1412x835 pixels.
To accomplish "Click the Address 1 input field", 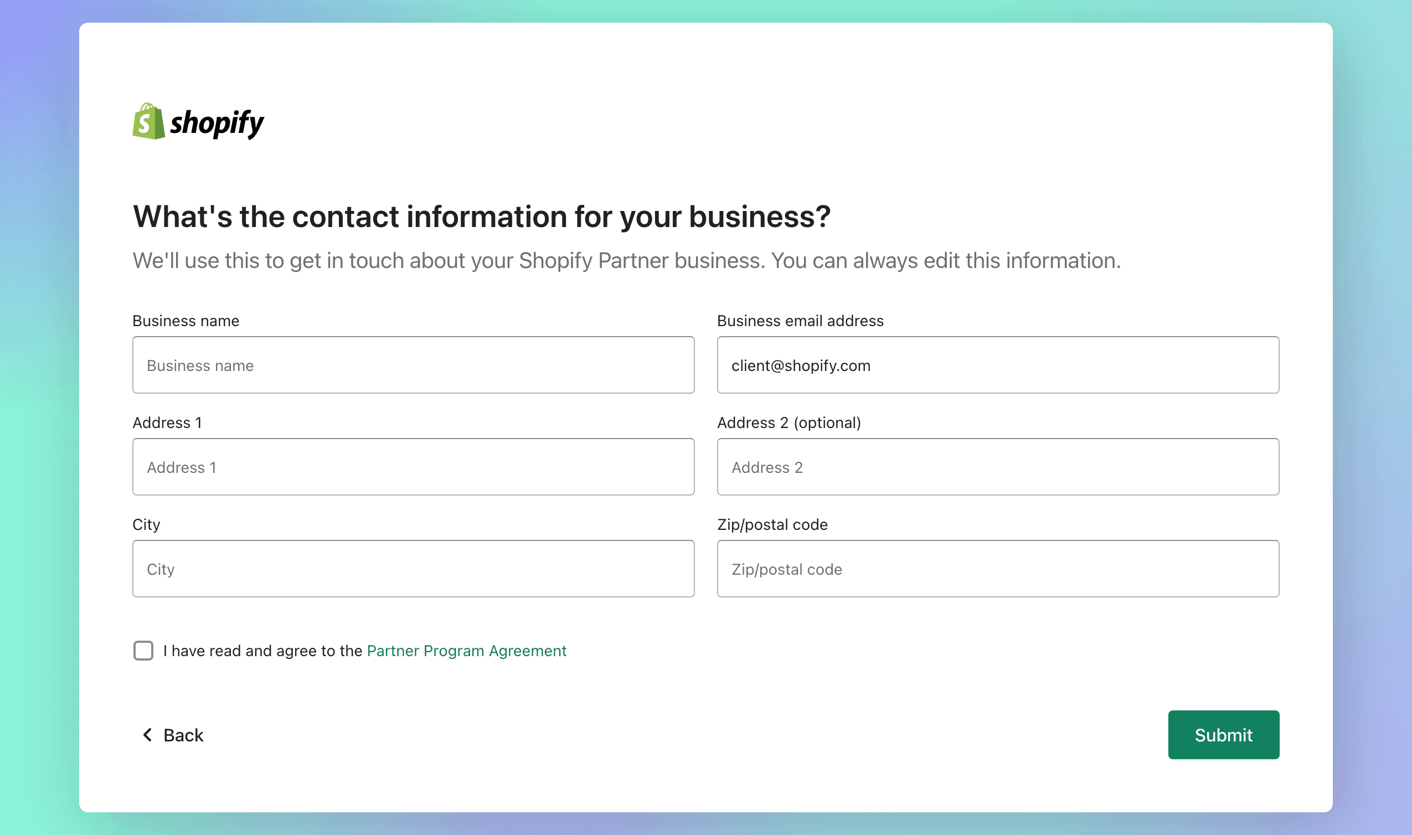I will (414, 467).
